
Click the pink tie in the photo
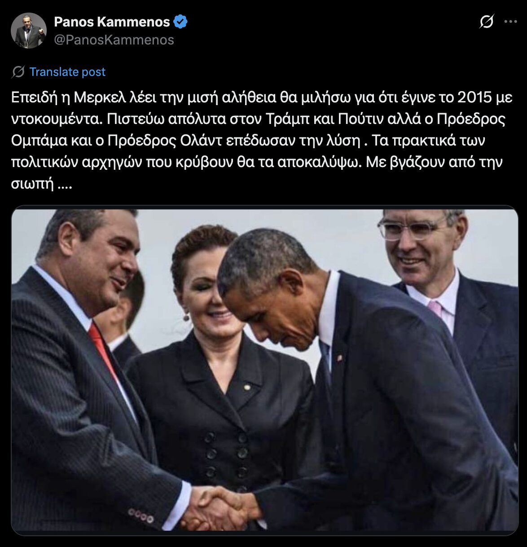click(x=435, y=309)
